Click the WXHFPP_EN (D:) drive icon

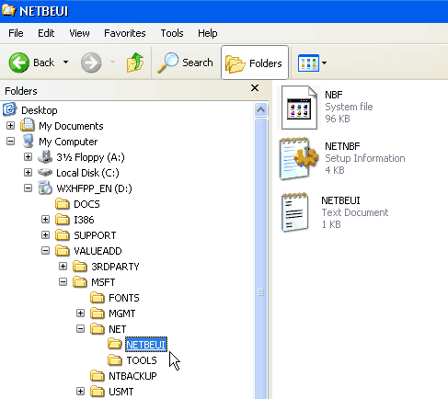[x=45, y=188]
